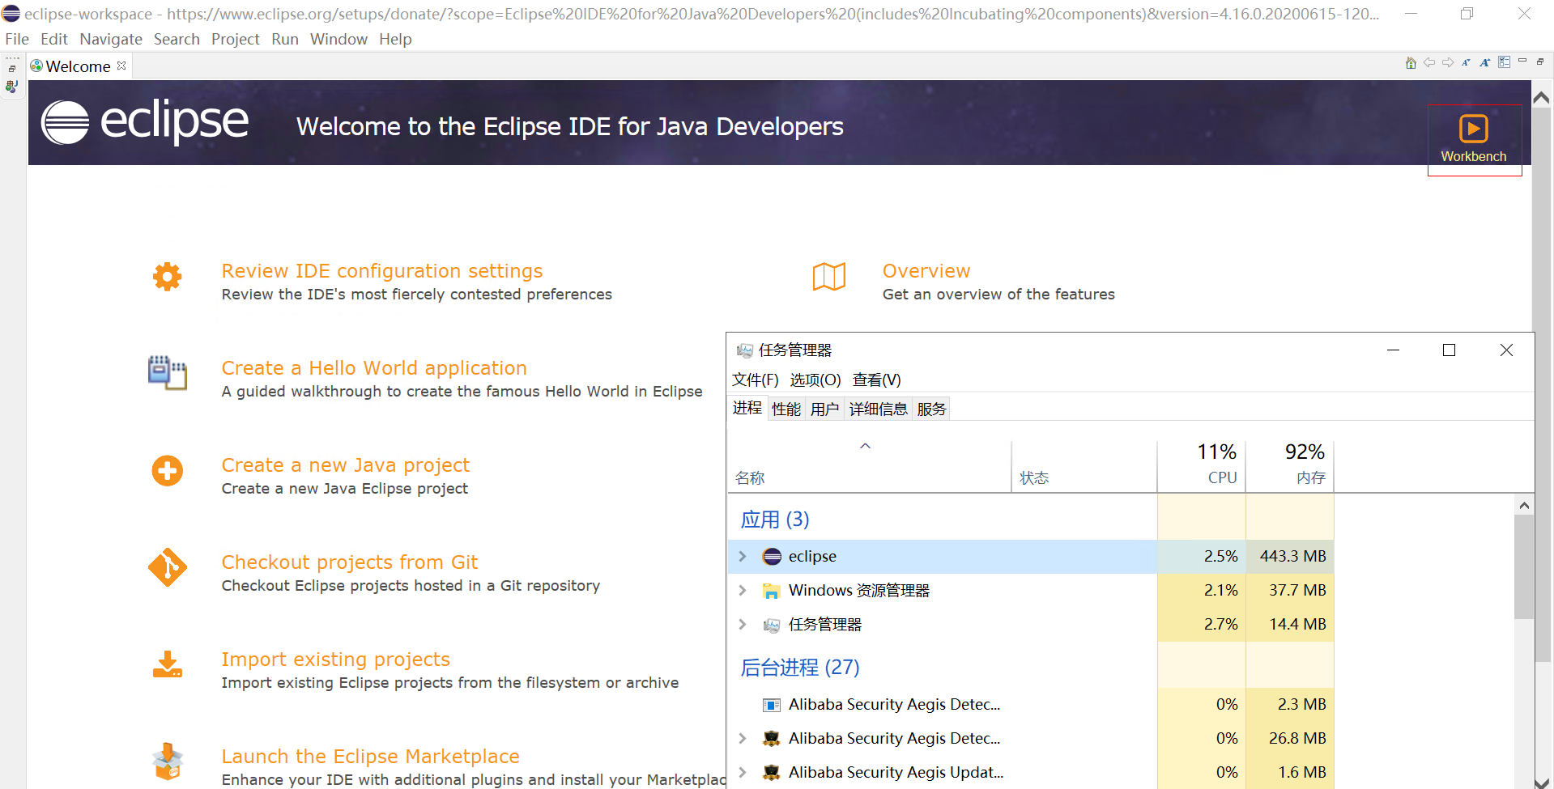Close the Welcome tab
The width and height of the screenshot is (1554, 789).
(121, 66)
